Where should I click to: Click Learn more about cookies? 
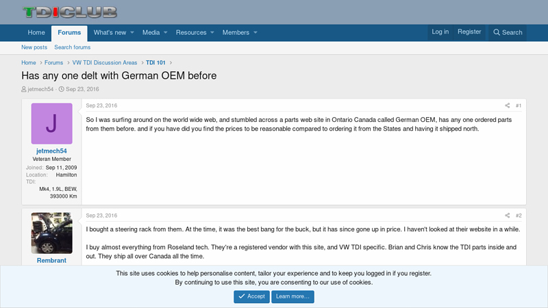point(292,296)
